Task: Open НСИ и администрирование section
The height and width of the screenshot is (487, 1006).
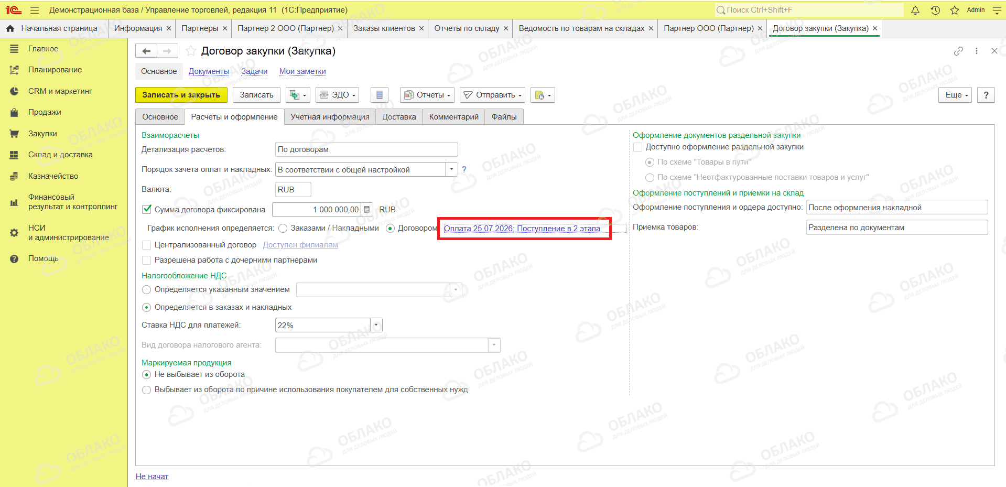Action: [68, 233]
